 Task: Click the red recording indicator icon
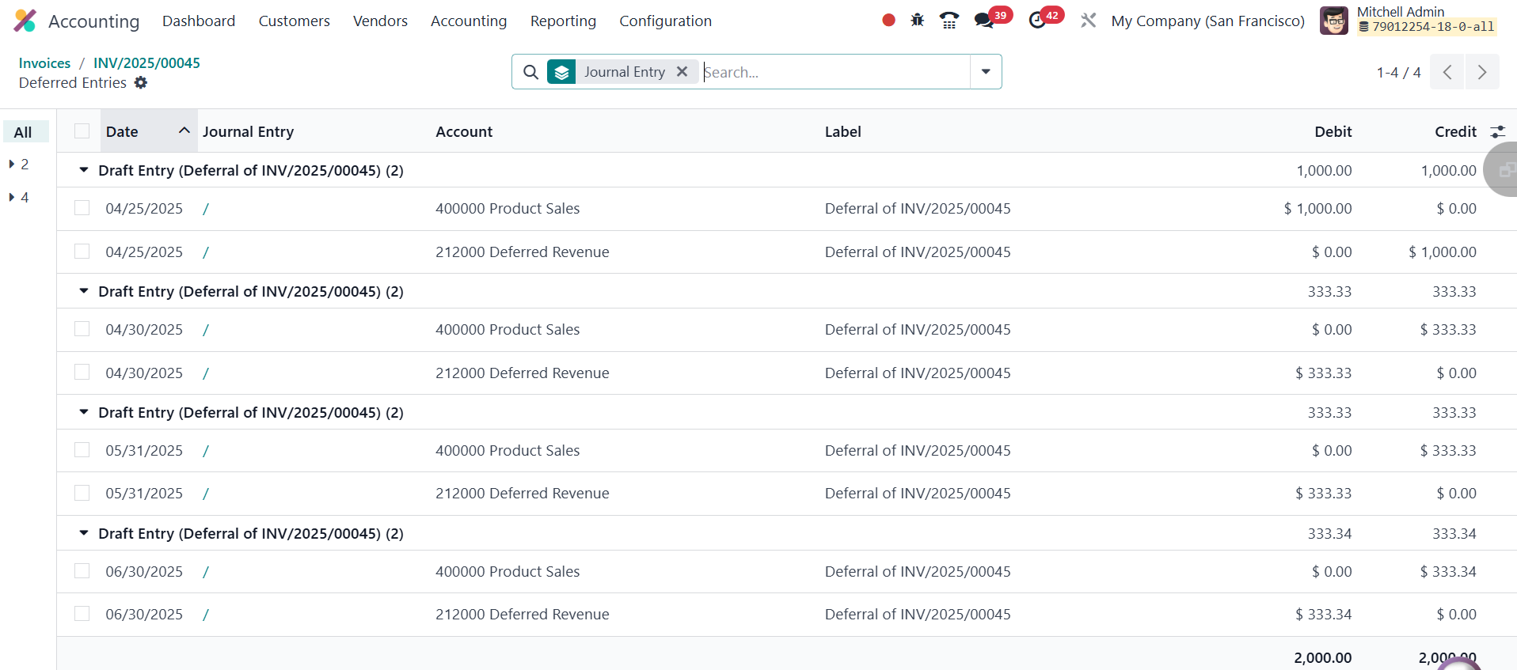coord(888,21)
